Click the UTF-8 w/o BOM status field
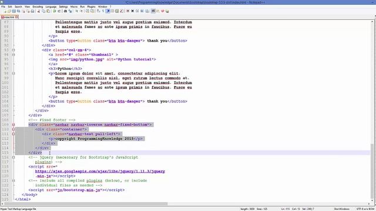The height and width of the screenshot is (211, 376). 365,209
